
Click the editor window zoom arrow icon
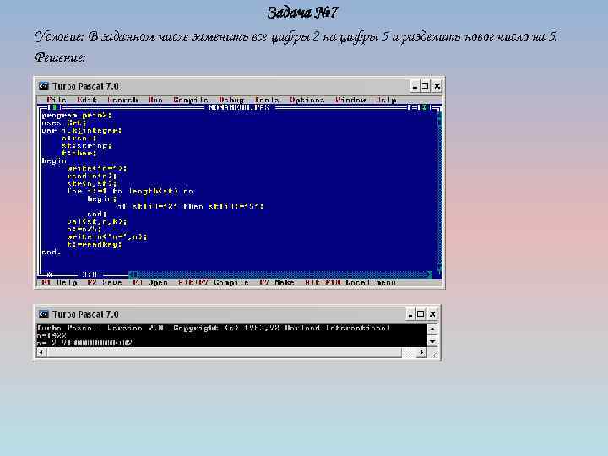[425, 107]
